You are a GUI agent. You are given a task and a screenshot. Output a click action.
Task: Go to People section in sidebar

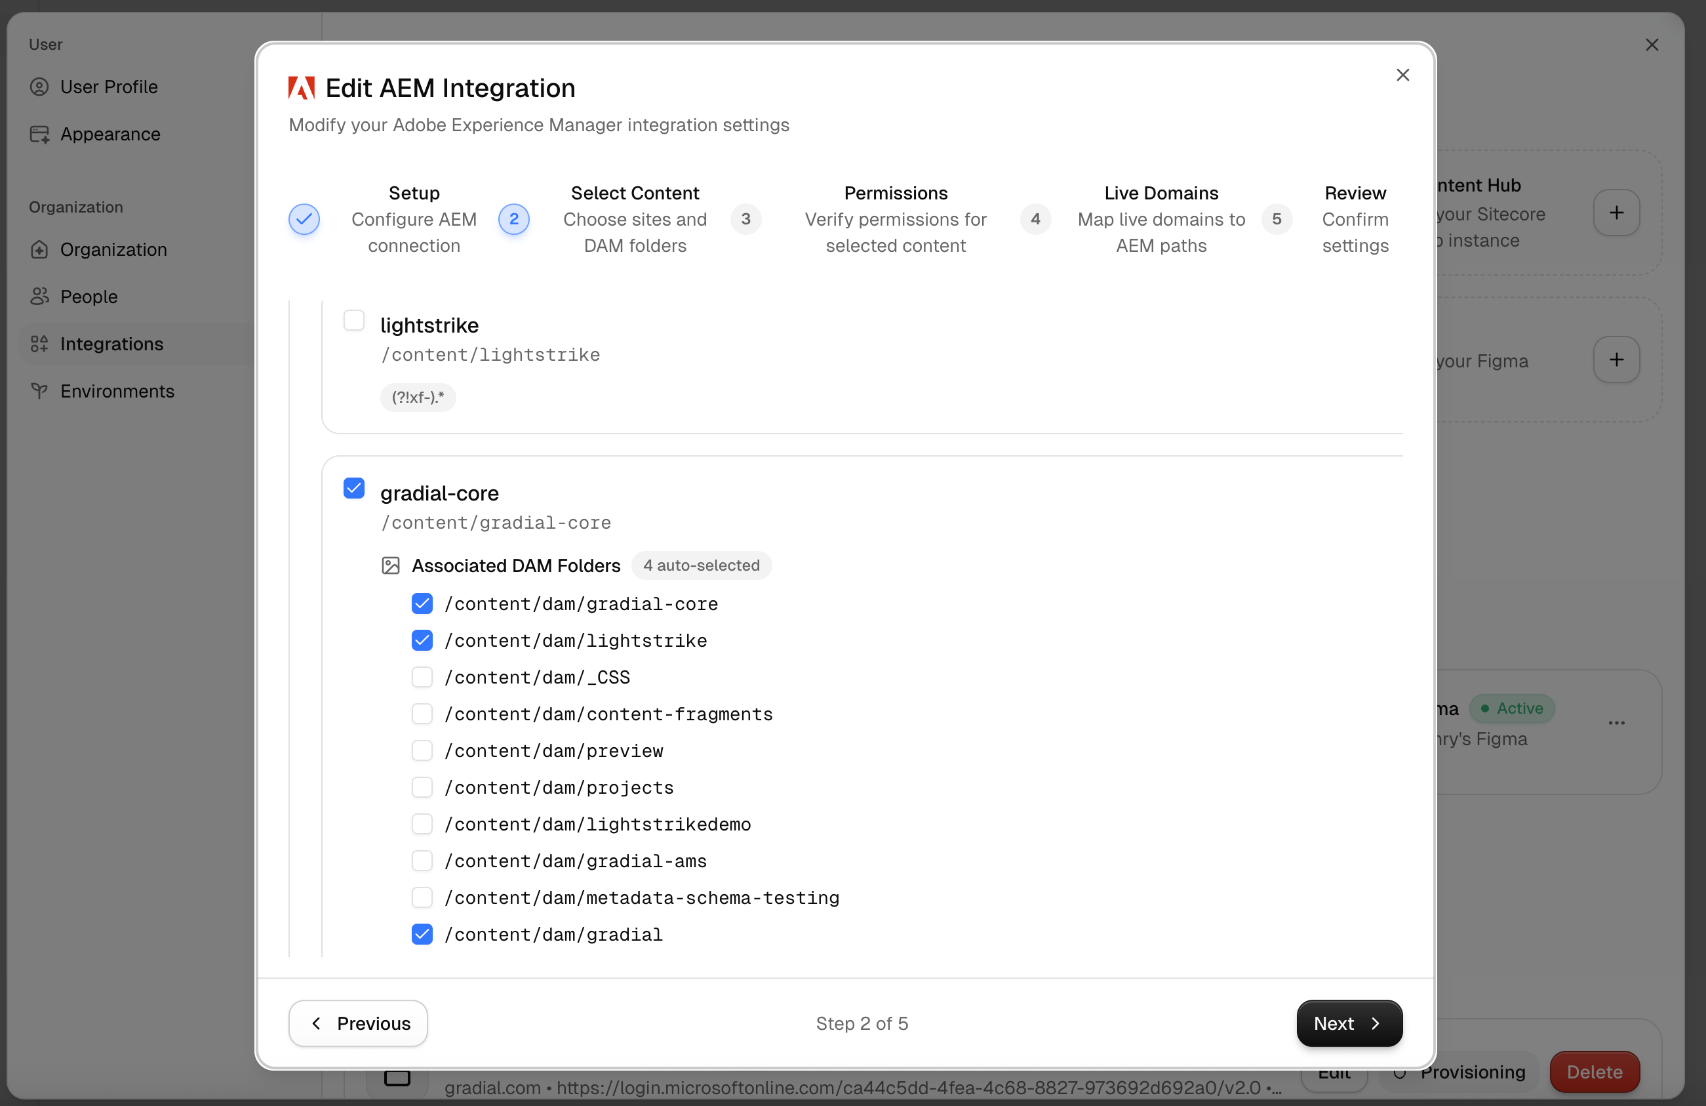[88, 297]
